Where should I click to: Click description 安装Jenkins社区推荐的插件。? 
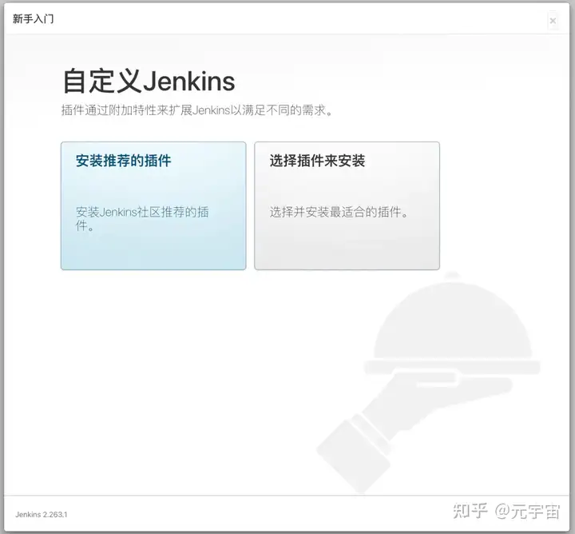tap(142, 219)
